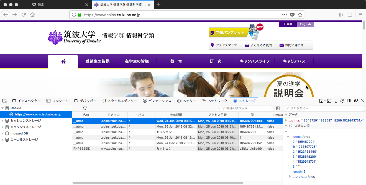The height and width of the screenshot is (185, 366).
Task: Open the 受験生の皆様 navigation menu
Action: click(97, 61)
